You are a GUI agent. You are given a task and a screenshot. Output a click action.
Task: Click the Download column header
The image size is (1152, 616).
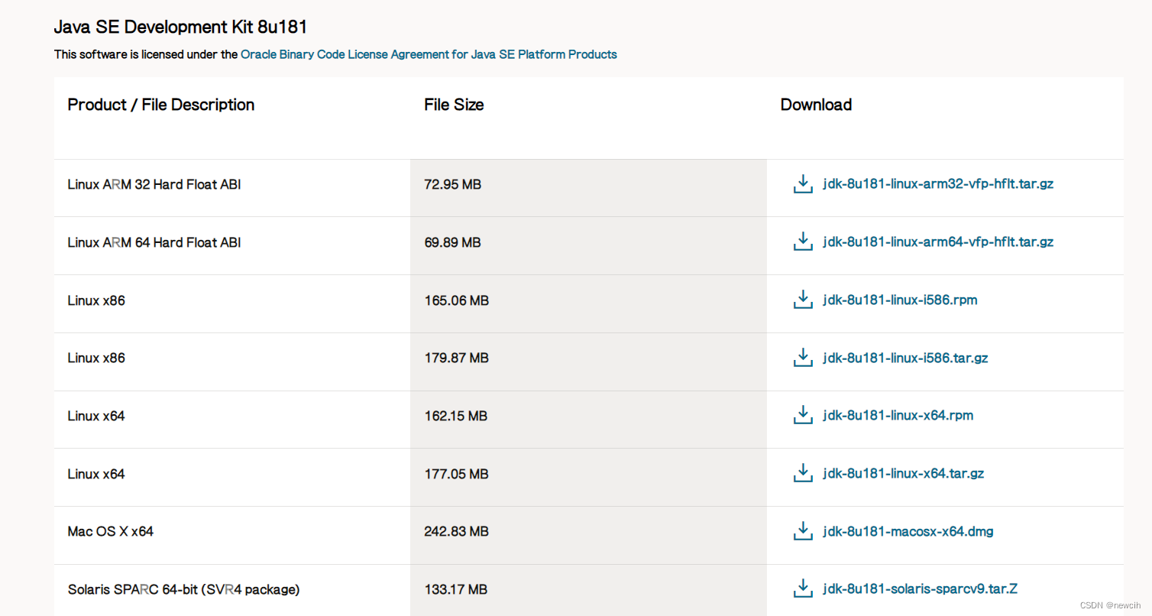816,105
